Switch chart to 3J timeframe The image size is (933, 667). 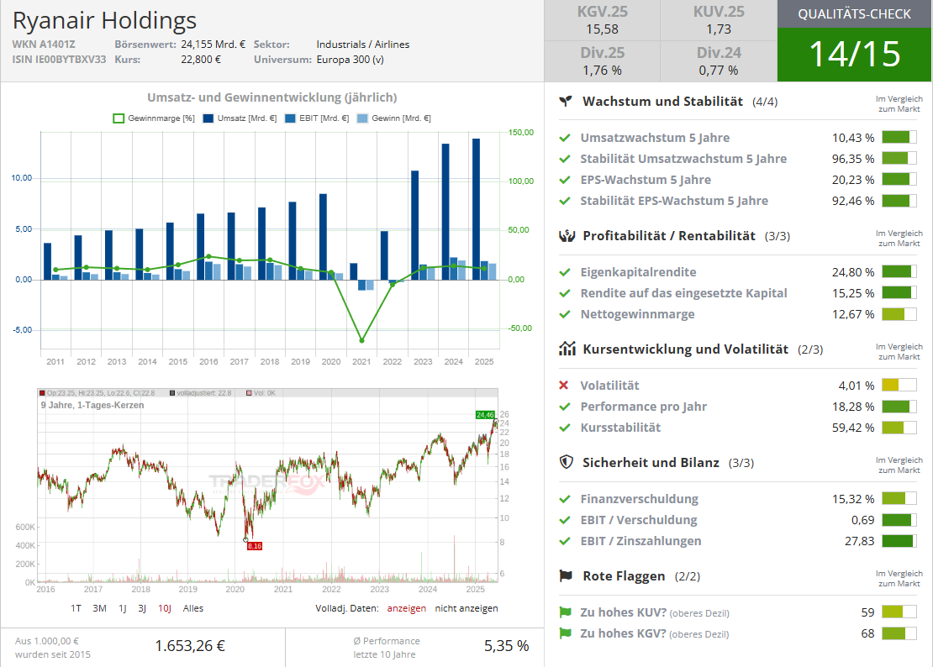coord(142,608)
